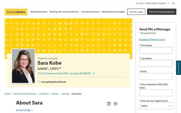Open the Why Edward Jones menu
The image size is (181, 113).
pyautogui.click(x=39, y=12)
